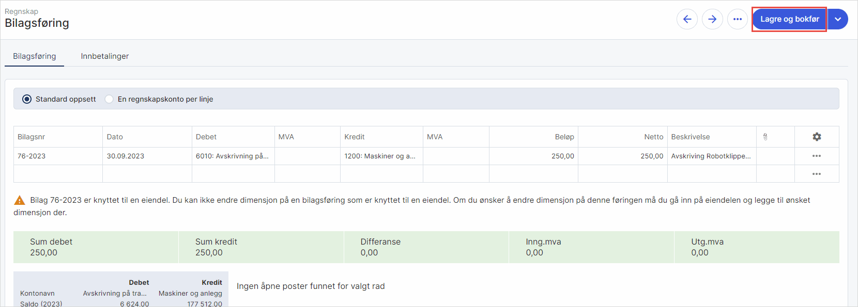Viewport: 858px width, 307px height.
Task: Click the orange warning triangle icon
Action: [x=19, y=200]
